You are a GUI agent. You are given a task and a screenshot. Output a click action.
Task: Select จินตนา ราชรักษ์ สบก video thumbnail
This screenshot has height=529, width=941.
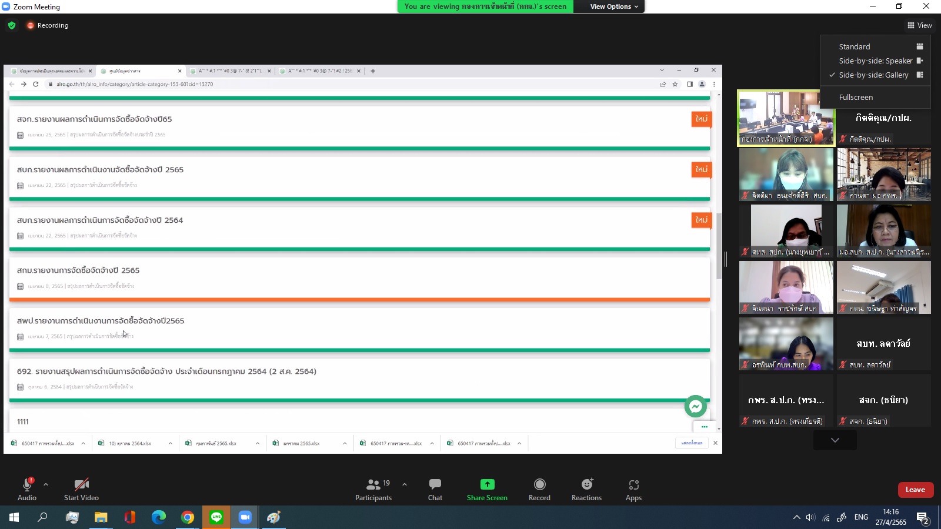(x=786, y=287)
